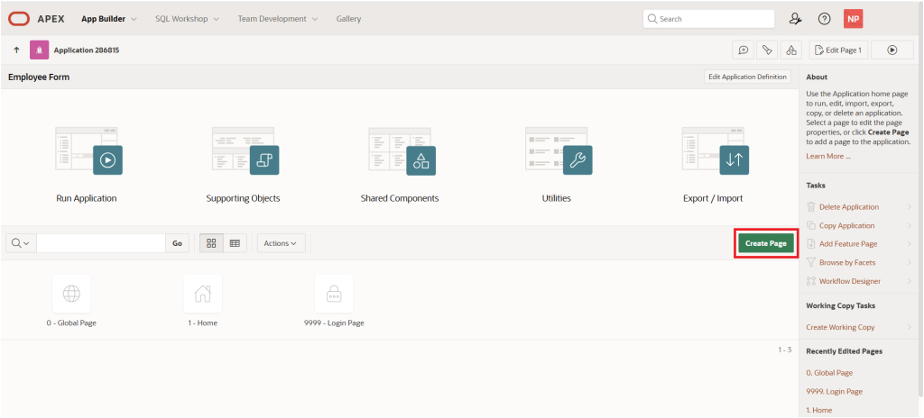Click Edit Application Definition button
Viewport: 924px width, 418px height.
point(747,77)
